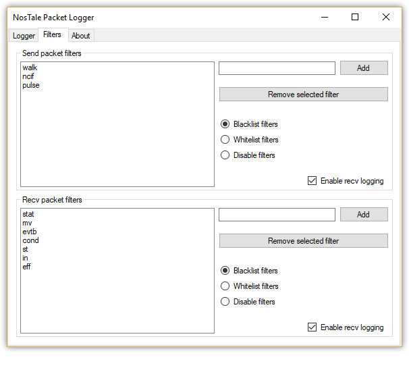The image size is (409, 374).
Task: Switch to the Logger tab
Action: point(24,36)
